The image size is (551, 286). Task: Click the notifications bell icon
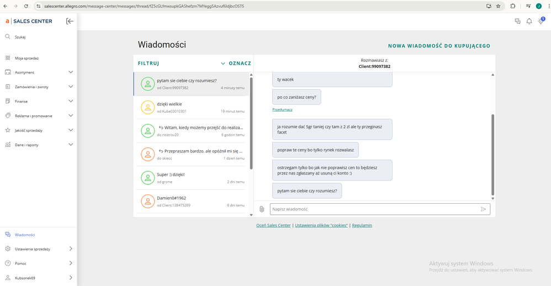tap(529, 21)
